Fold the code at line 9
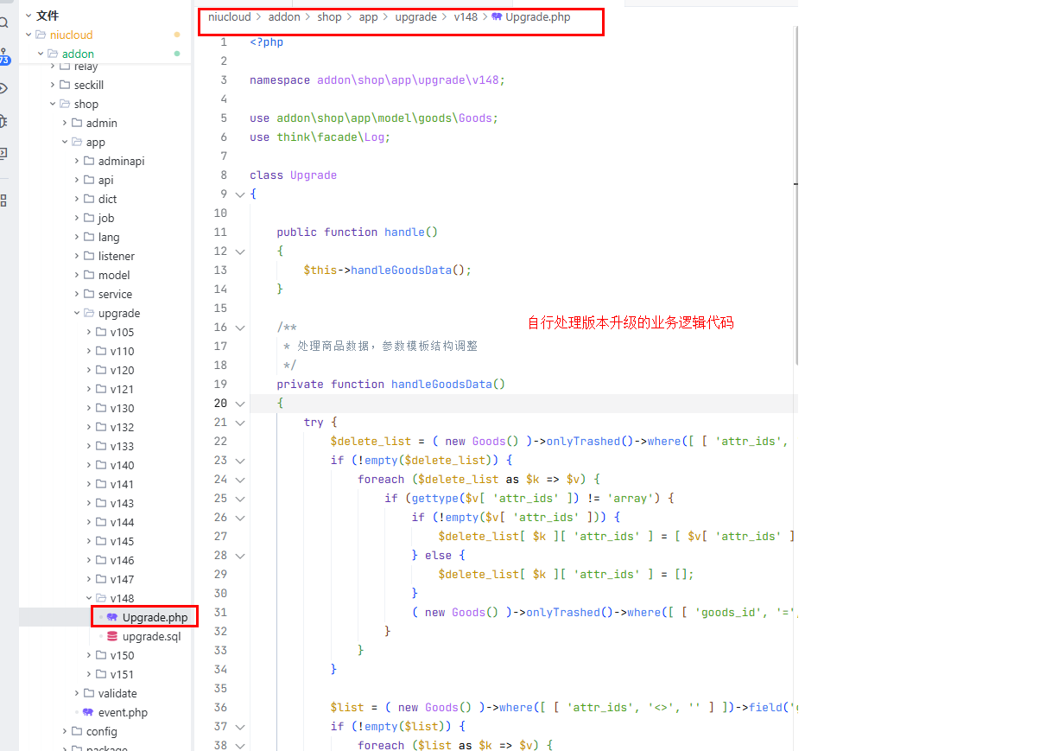This screenshot has width=1046, height=751. point(239,194)
